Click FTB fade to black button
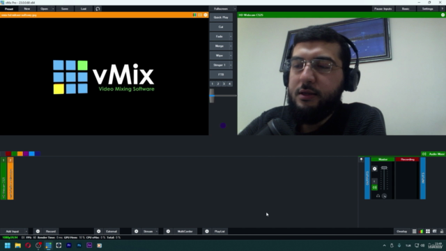This screenshot has width=446, height=251. [x=221, y=75]
